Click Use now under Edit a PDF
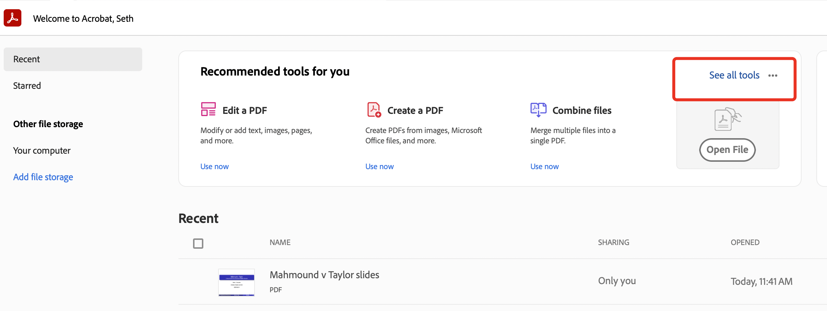The image size is (827, 311). (214, 167)
